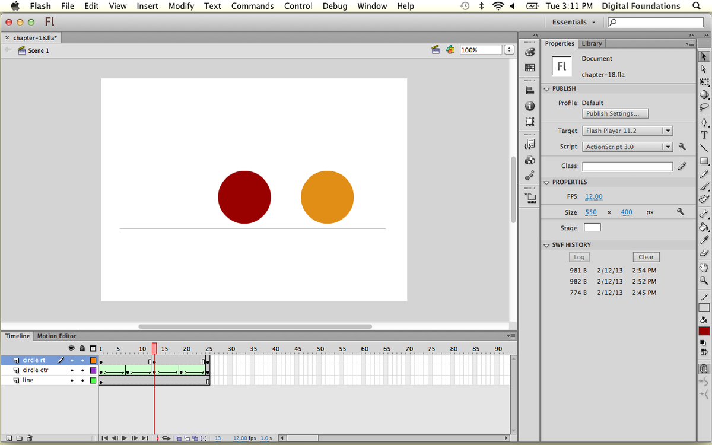Open the Target Flash Player dropdown
712x445 pixels.
point(627,131)
